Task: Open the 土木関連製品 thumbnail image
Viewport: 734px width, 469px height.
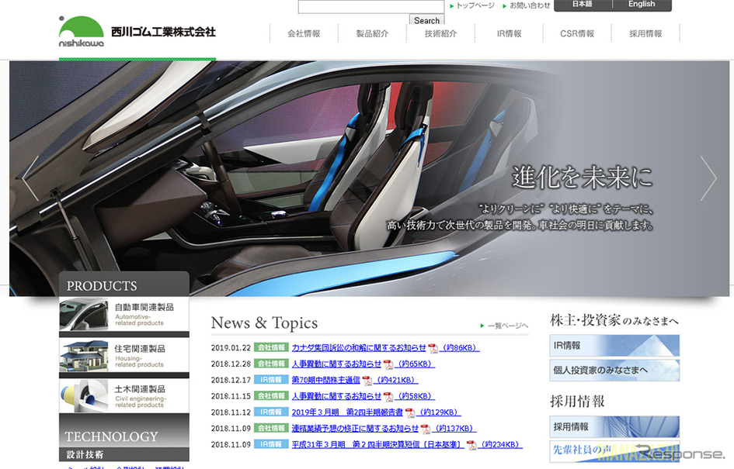Action: coord(84,396)
